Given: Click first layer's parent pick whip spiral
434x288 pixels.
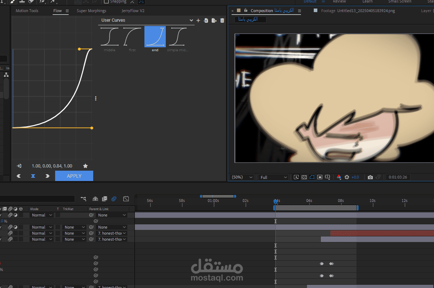Looking at the screenshot, I should (91, 215).
